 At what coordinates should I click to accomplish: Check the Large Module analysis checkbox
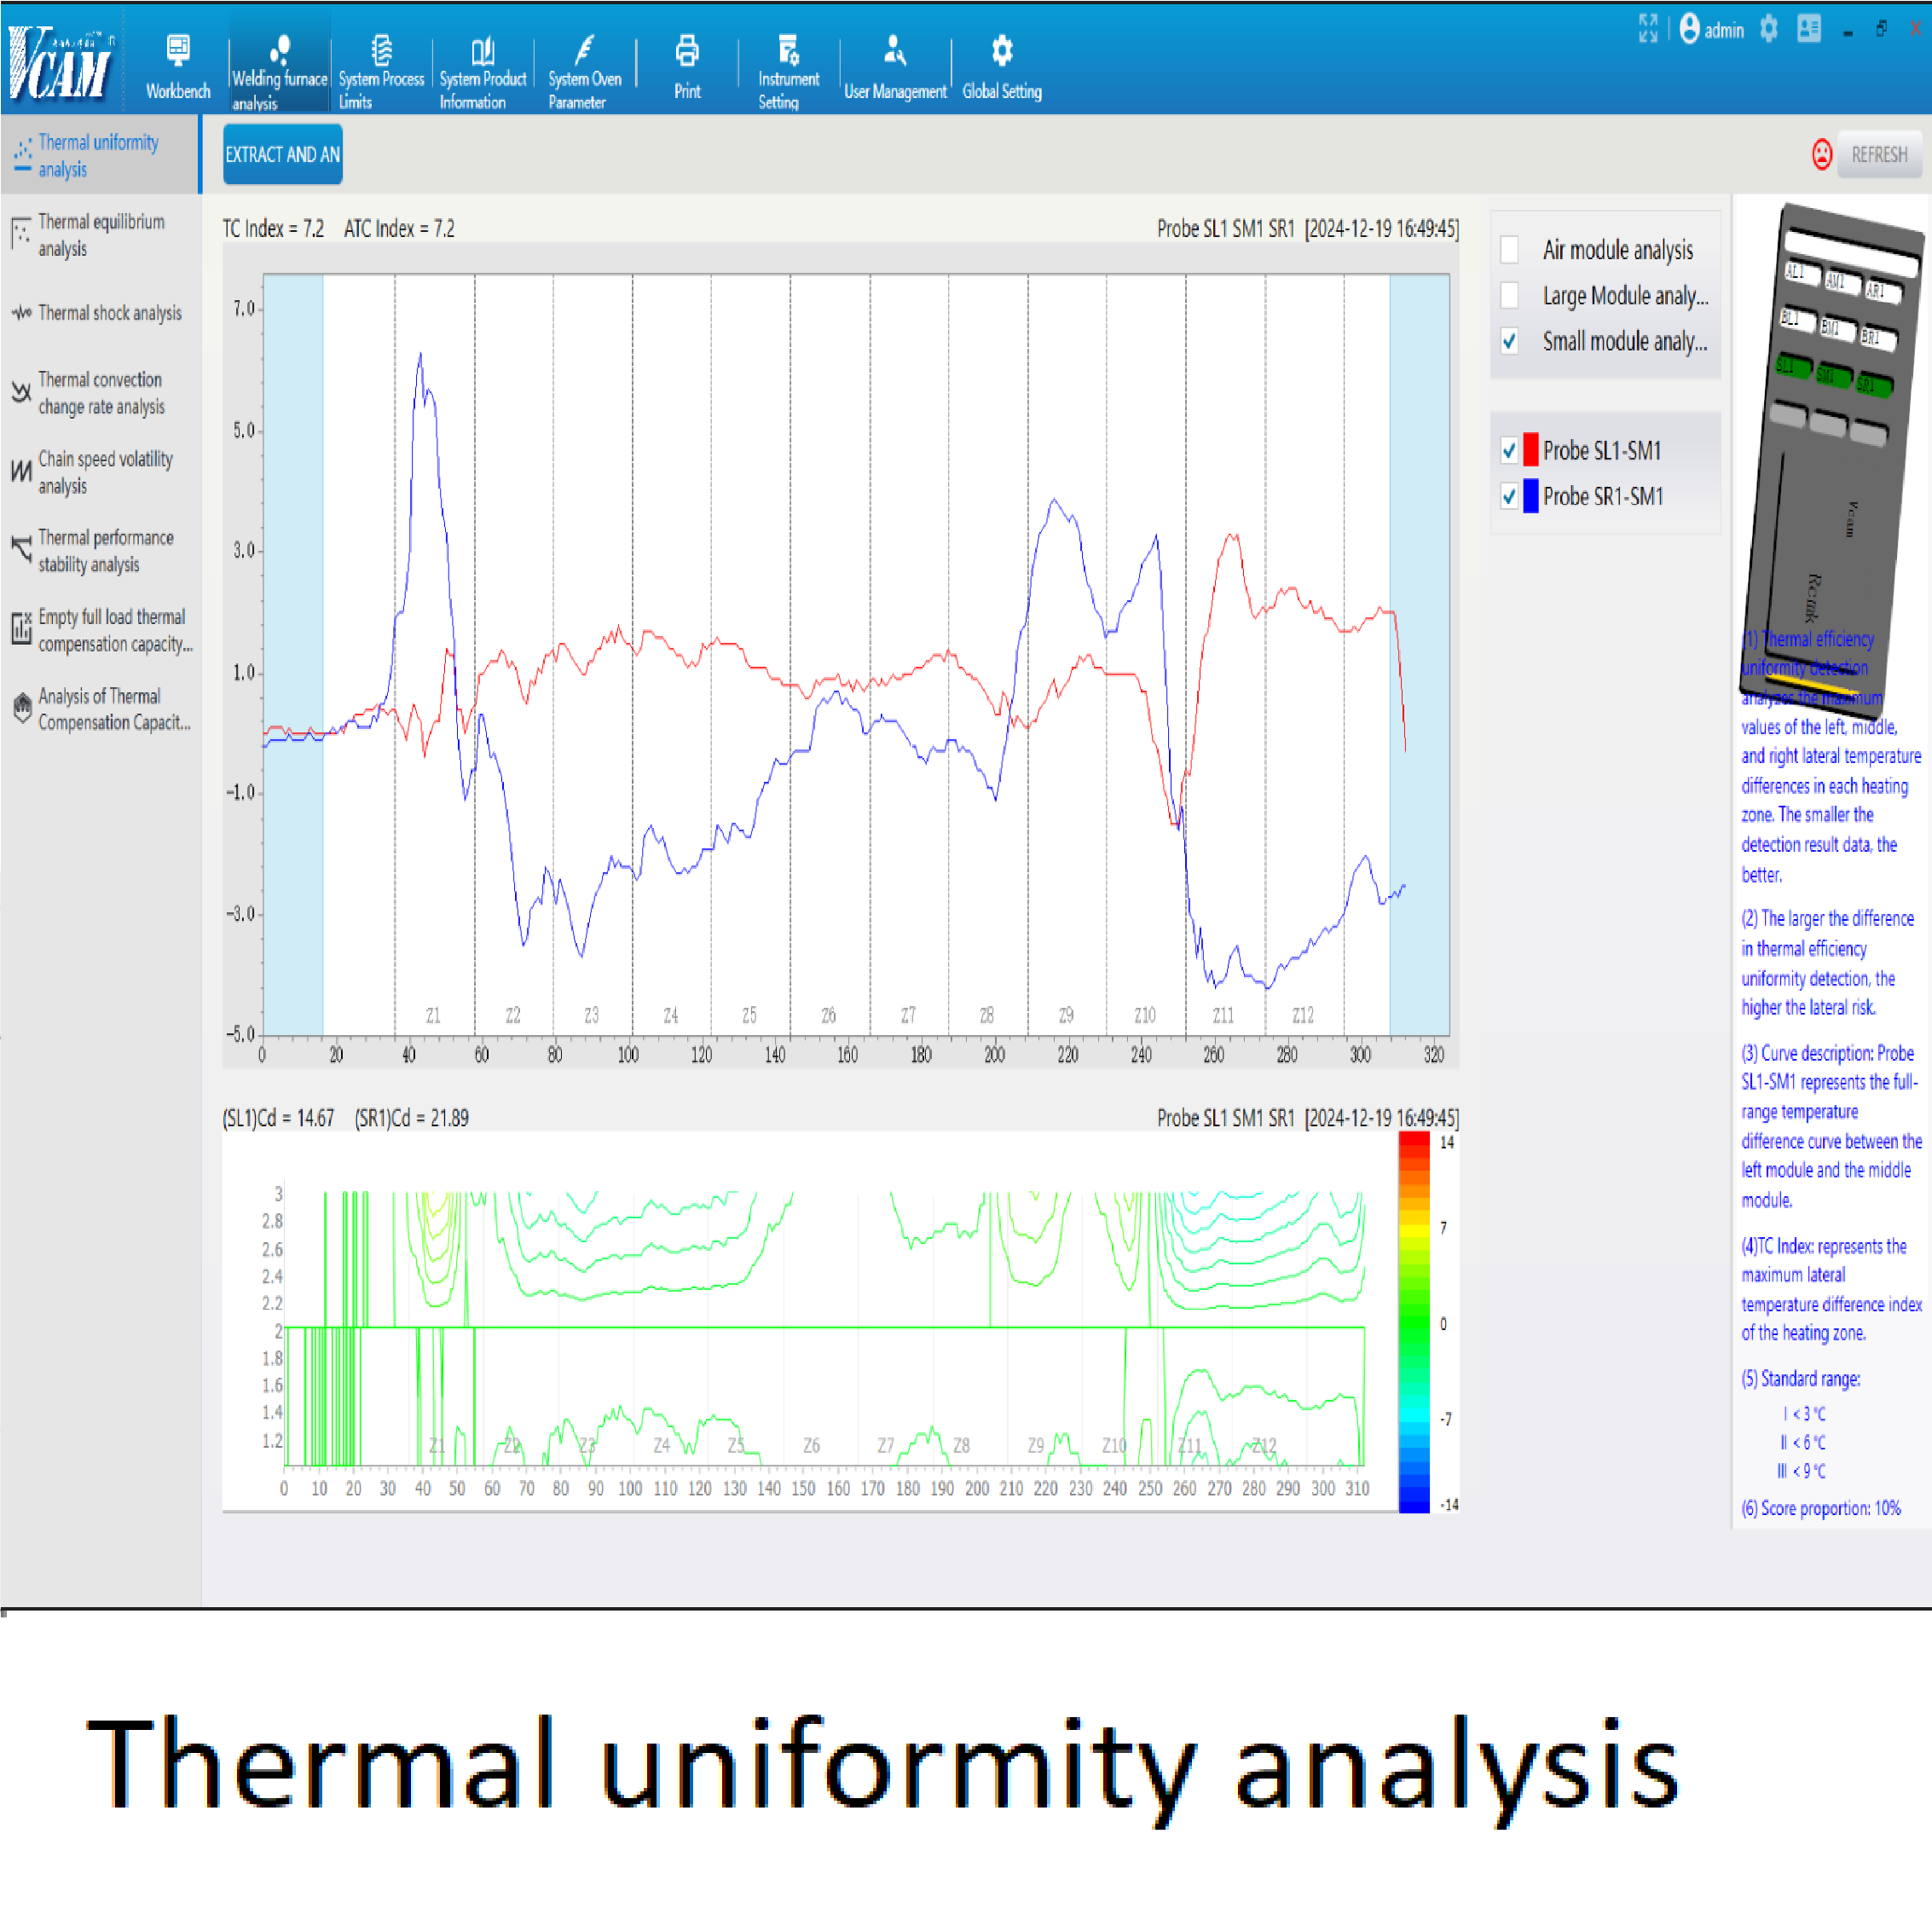pyautogui.click(x=1510, y=295)
